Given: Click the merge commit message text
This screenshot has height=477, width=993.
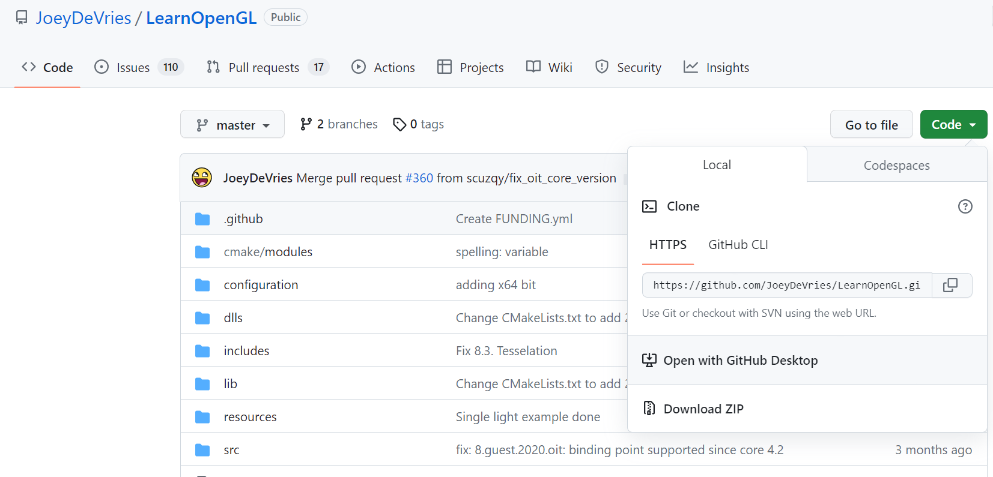Looking at the screenshot, I should (457, 178).
